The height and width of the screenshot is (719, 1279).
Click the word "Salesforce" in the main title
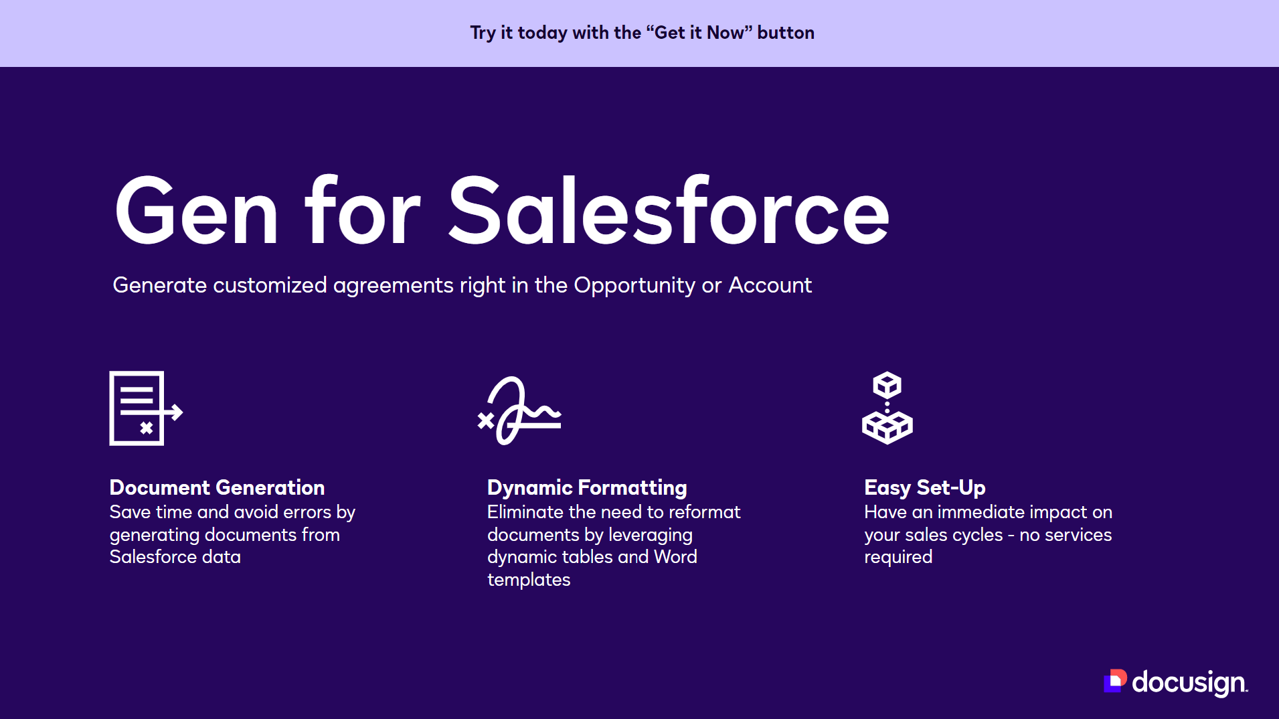668,212
